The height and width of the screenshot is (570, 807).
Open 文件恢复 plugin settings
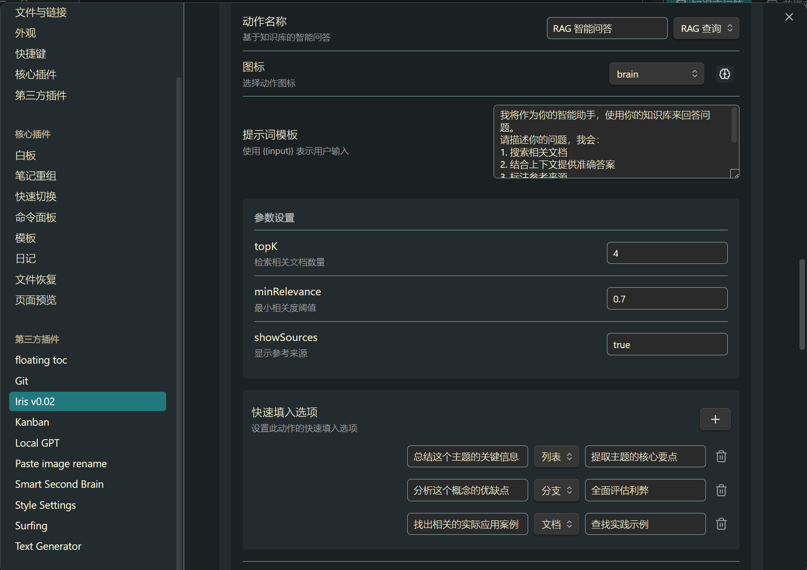coord(87,279)
